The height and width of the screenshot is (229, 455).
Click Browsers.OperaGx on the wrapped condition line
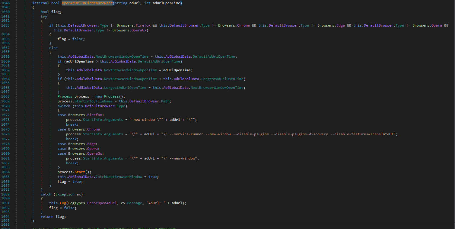coord(130,30)
